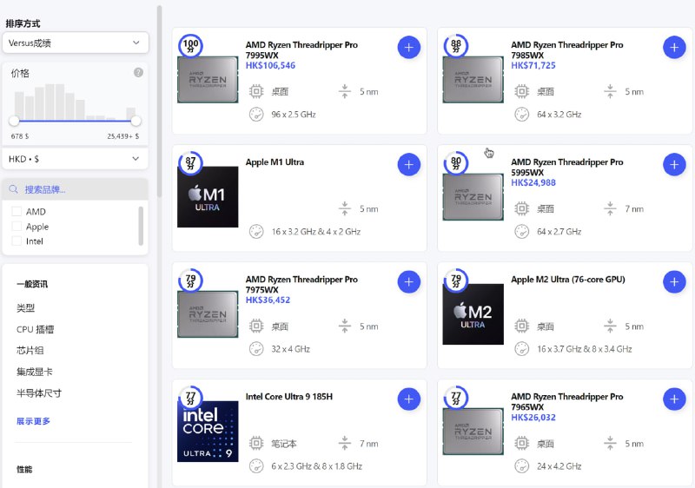Screen dimensions: 695x488
Task: Expand 展示更多 to show more filters
Action: pos(33,421)
